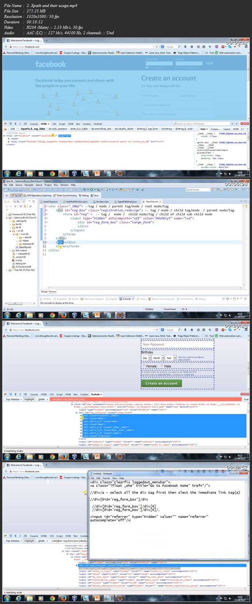
Task: Click the History view icon in Eclipse
Action: pos(138,299)
